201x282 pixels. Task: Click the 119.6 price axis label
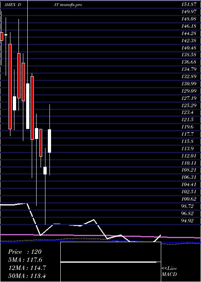click(x=188, y=127)
